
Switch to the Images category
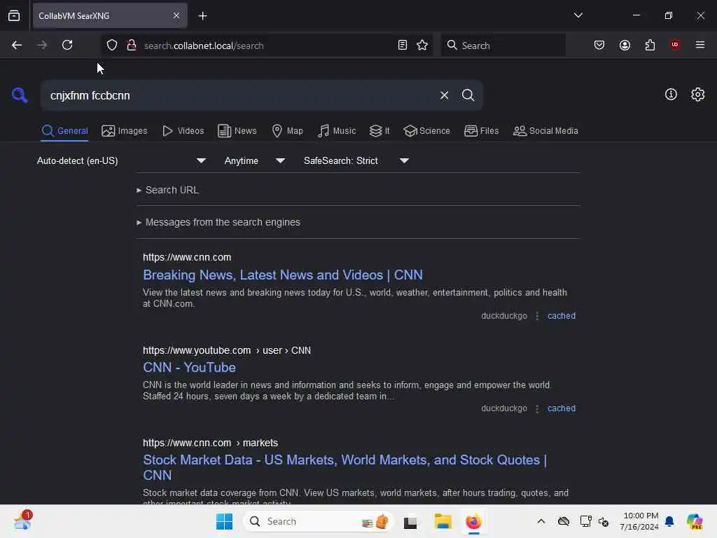pyautogui.click(x=125, y=131)
